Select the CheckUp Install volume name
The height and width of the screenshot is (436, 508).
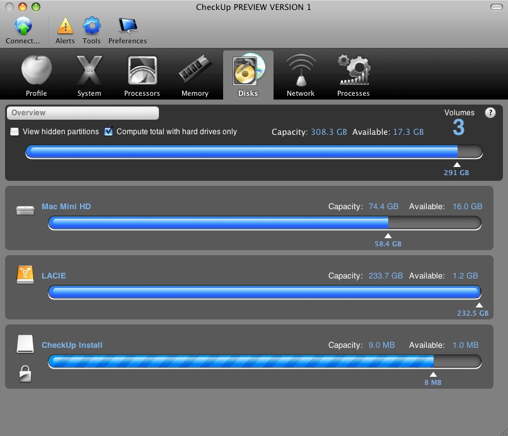point(72,345)
